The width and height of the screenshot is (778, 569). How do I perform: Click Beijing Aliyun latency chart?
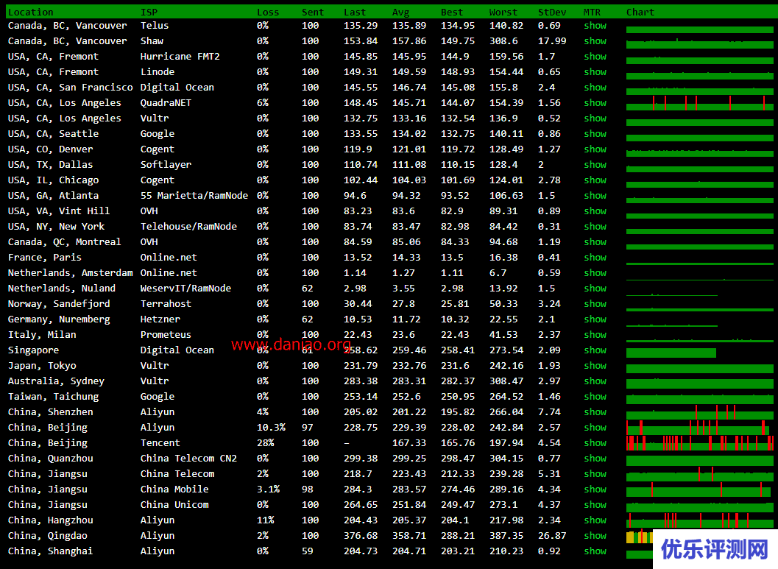click(699, 427)
